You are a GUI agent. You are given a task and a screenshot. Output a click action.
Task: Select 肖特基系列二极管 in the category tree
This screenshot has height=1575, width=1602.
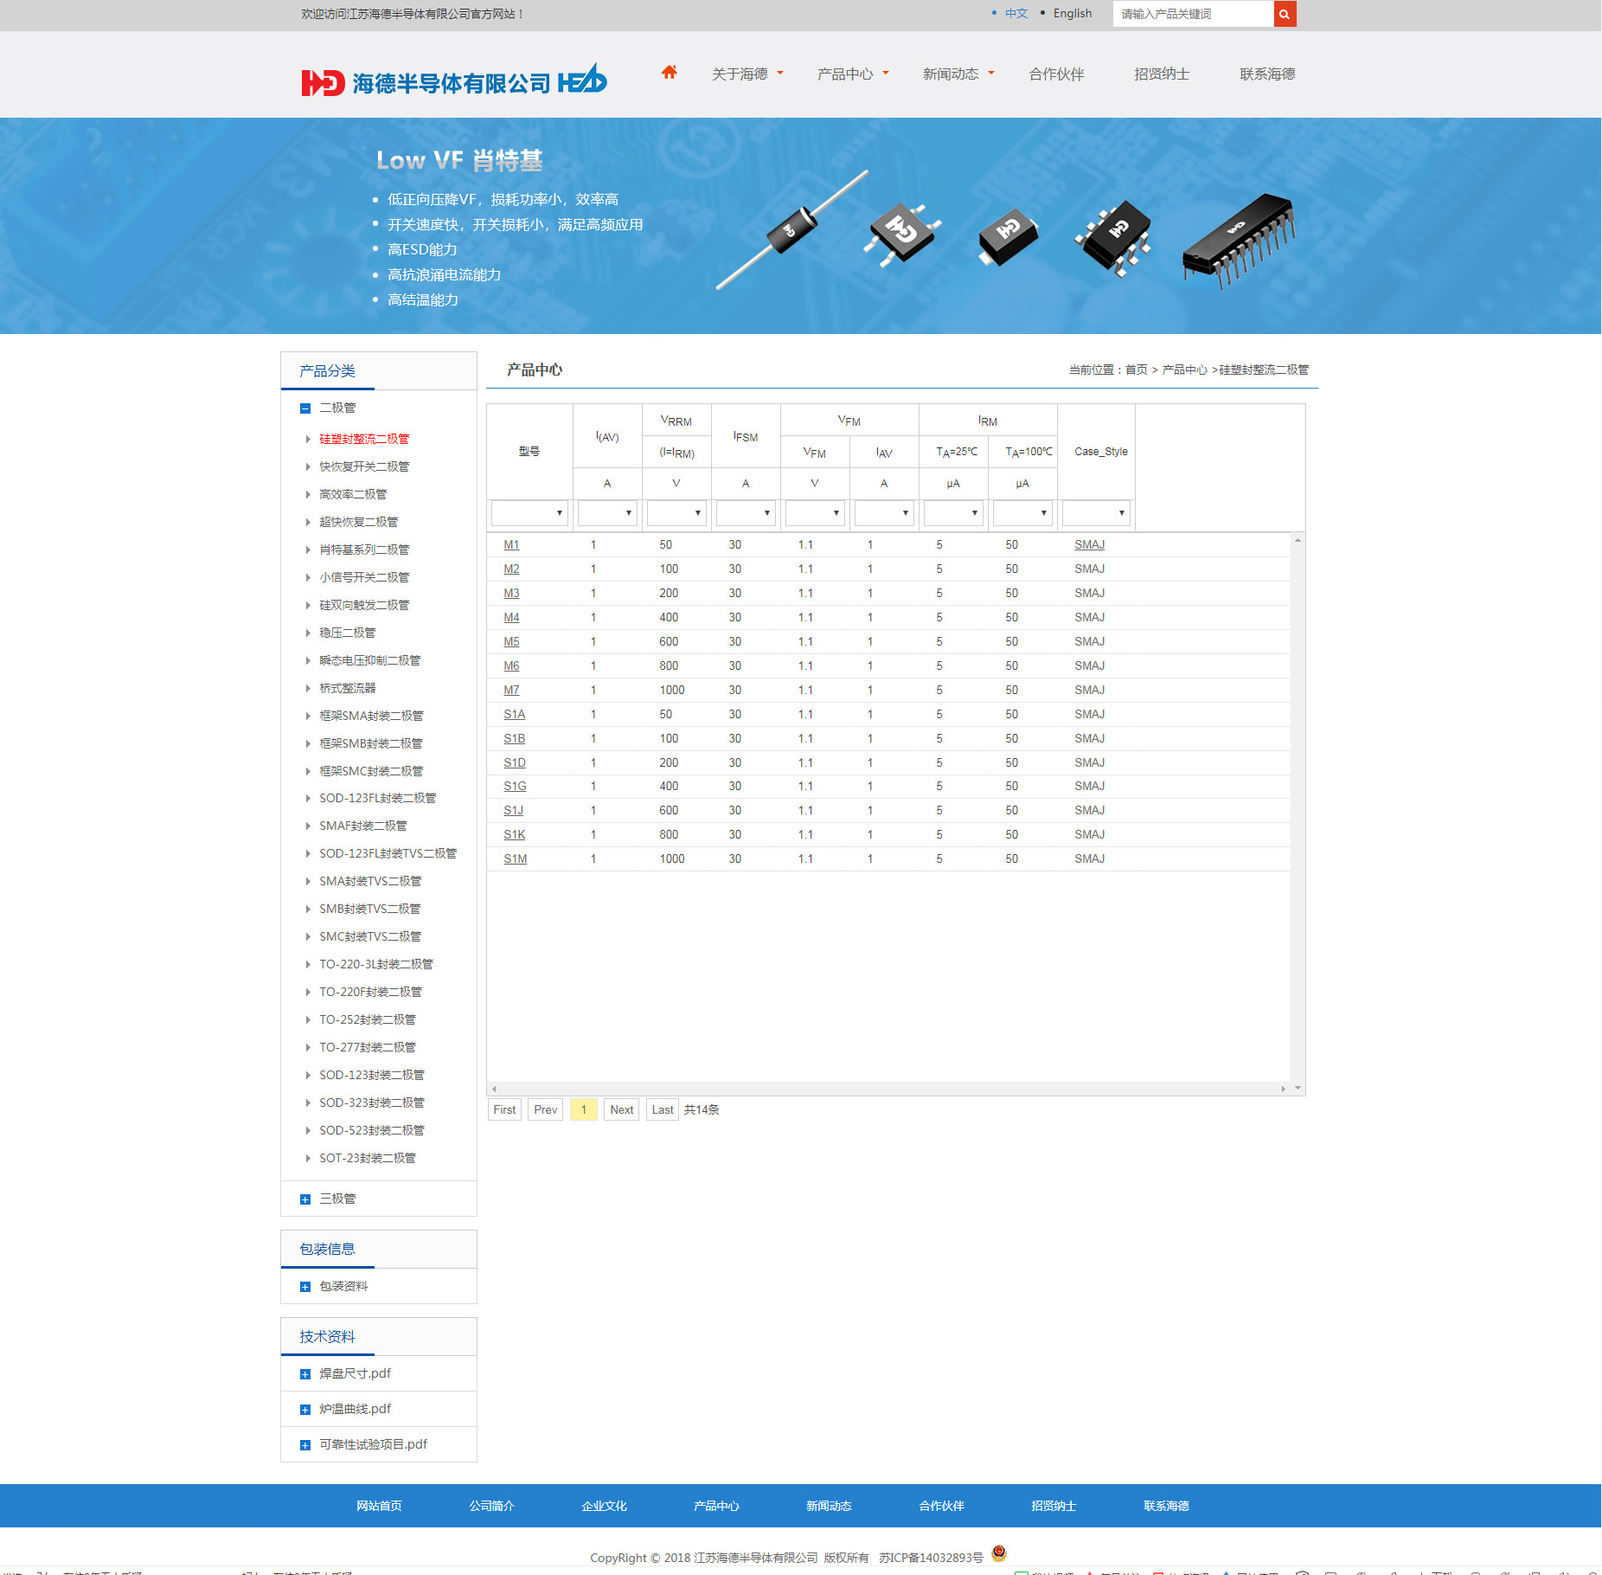364,550
